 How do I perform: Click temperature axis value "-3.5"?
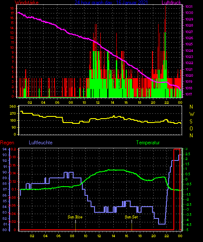[188, 215]
